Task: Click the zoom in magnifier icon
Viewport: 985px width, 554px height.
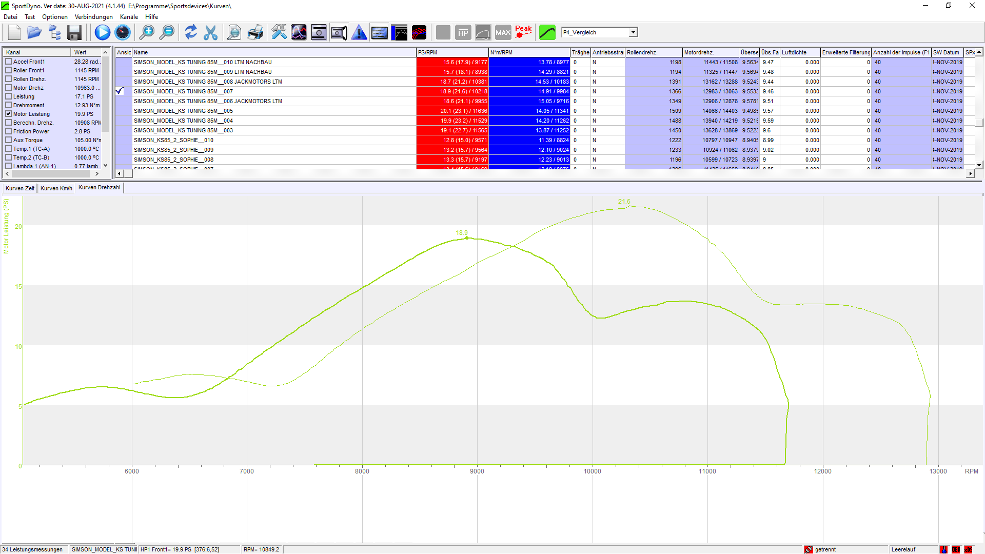Action: click(147, 32)
